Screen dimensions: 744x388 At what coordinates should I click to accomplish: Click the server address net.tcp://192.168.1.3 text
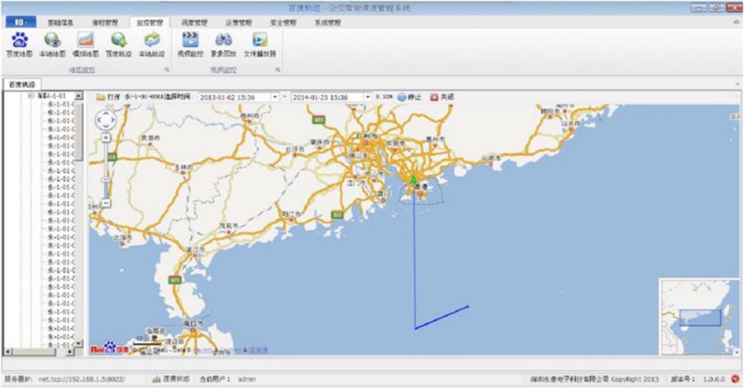[82, 380]
